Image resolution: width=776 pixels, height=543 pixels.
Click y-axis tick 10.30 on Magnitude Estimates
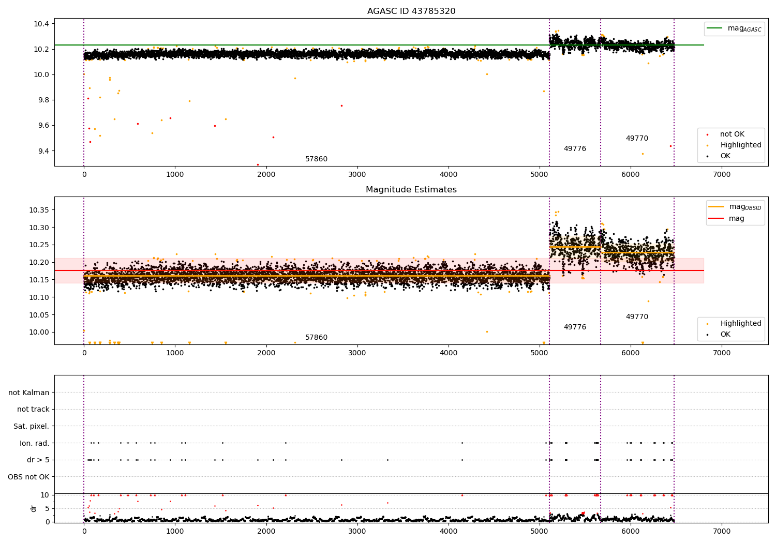[x=39, y=228]
